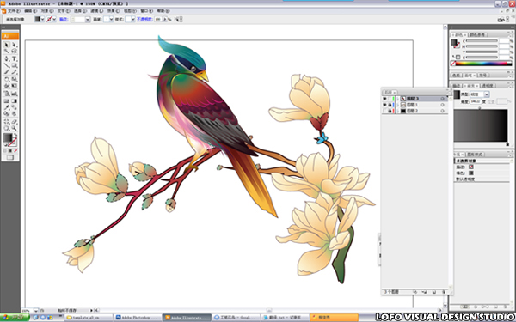Expand stroke weight dropdown in control bar
Screen dimensions: 516x322
(x=88, y=20)
